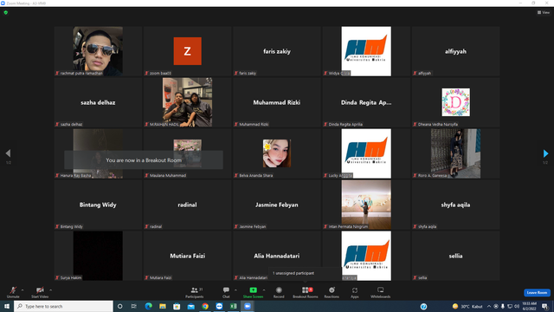Click the Muhammad Rizki participant tile
Screen dimensions: 554x312
pyautogui.click(x=277, y=102)
